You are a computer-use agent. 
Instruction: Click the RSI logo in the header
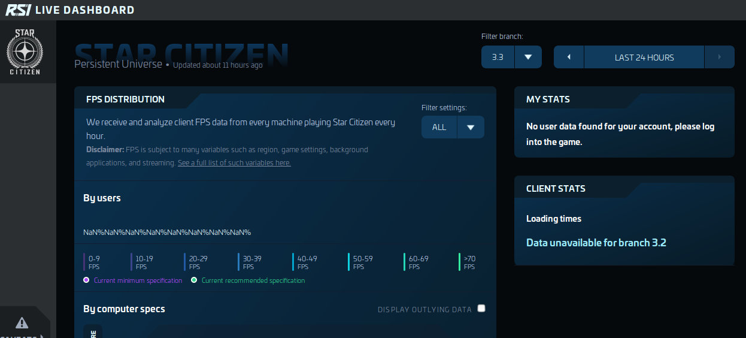pos(18,10)
